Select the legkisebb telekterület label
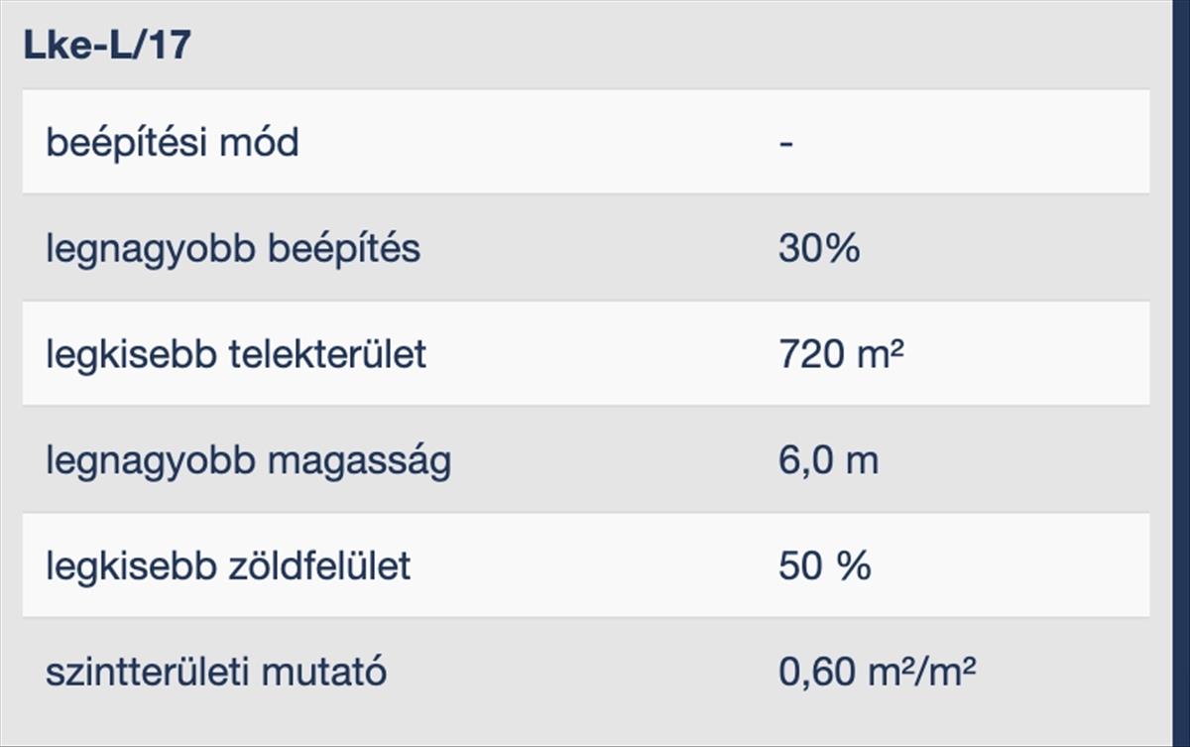Viewport: 1190px width, 747px height. coord(236,354)
